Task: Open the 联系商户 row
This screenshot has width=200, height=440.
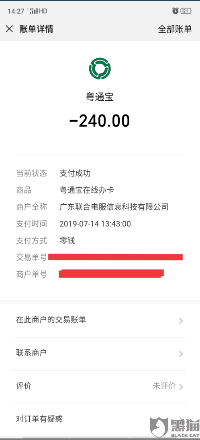Action: (x=100, y=353)
